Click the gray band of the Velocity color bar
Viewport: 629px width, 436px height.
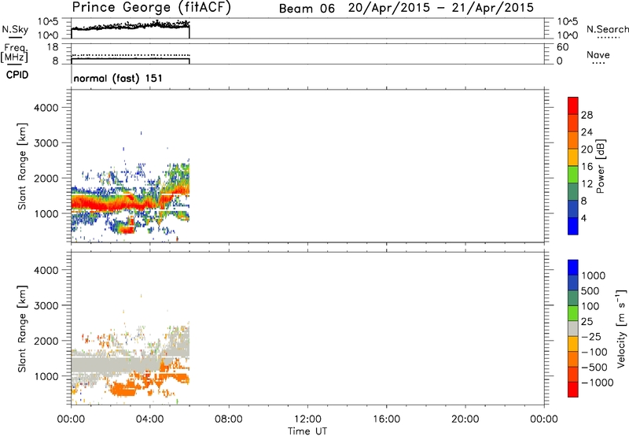pos(573,328)
